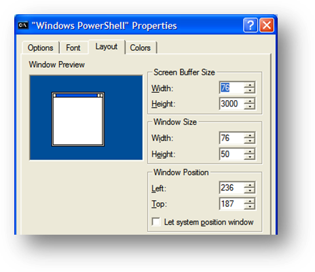315x272 pixels.
Task: Switch to the Options tab
Action: [x=41, y=47]
